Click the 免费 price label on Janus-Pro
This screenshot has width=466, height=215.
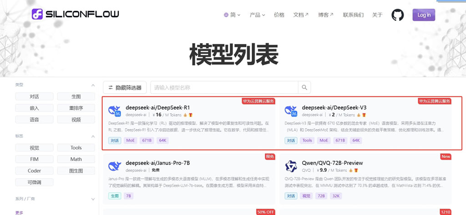(156, 170)
